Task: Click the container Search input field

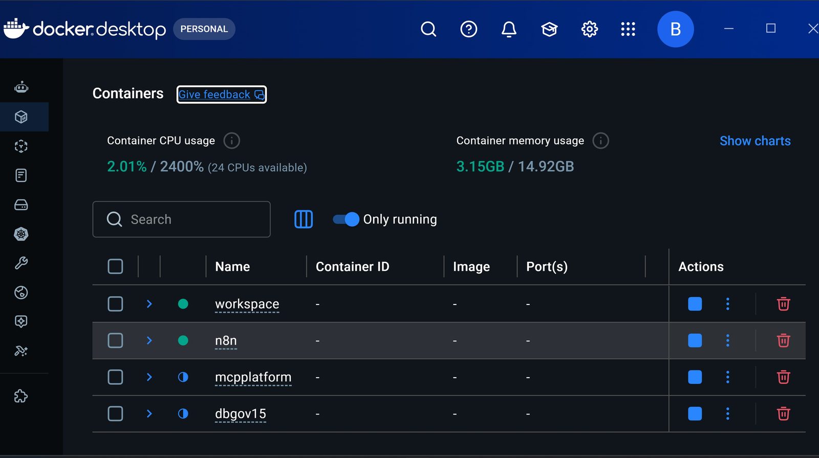Action: (x=181, y=219)
